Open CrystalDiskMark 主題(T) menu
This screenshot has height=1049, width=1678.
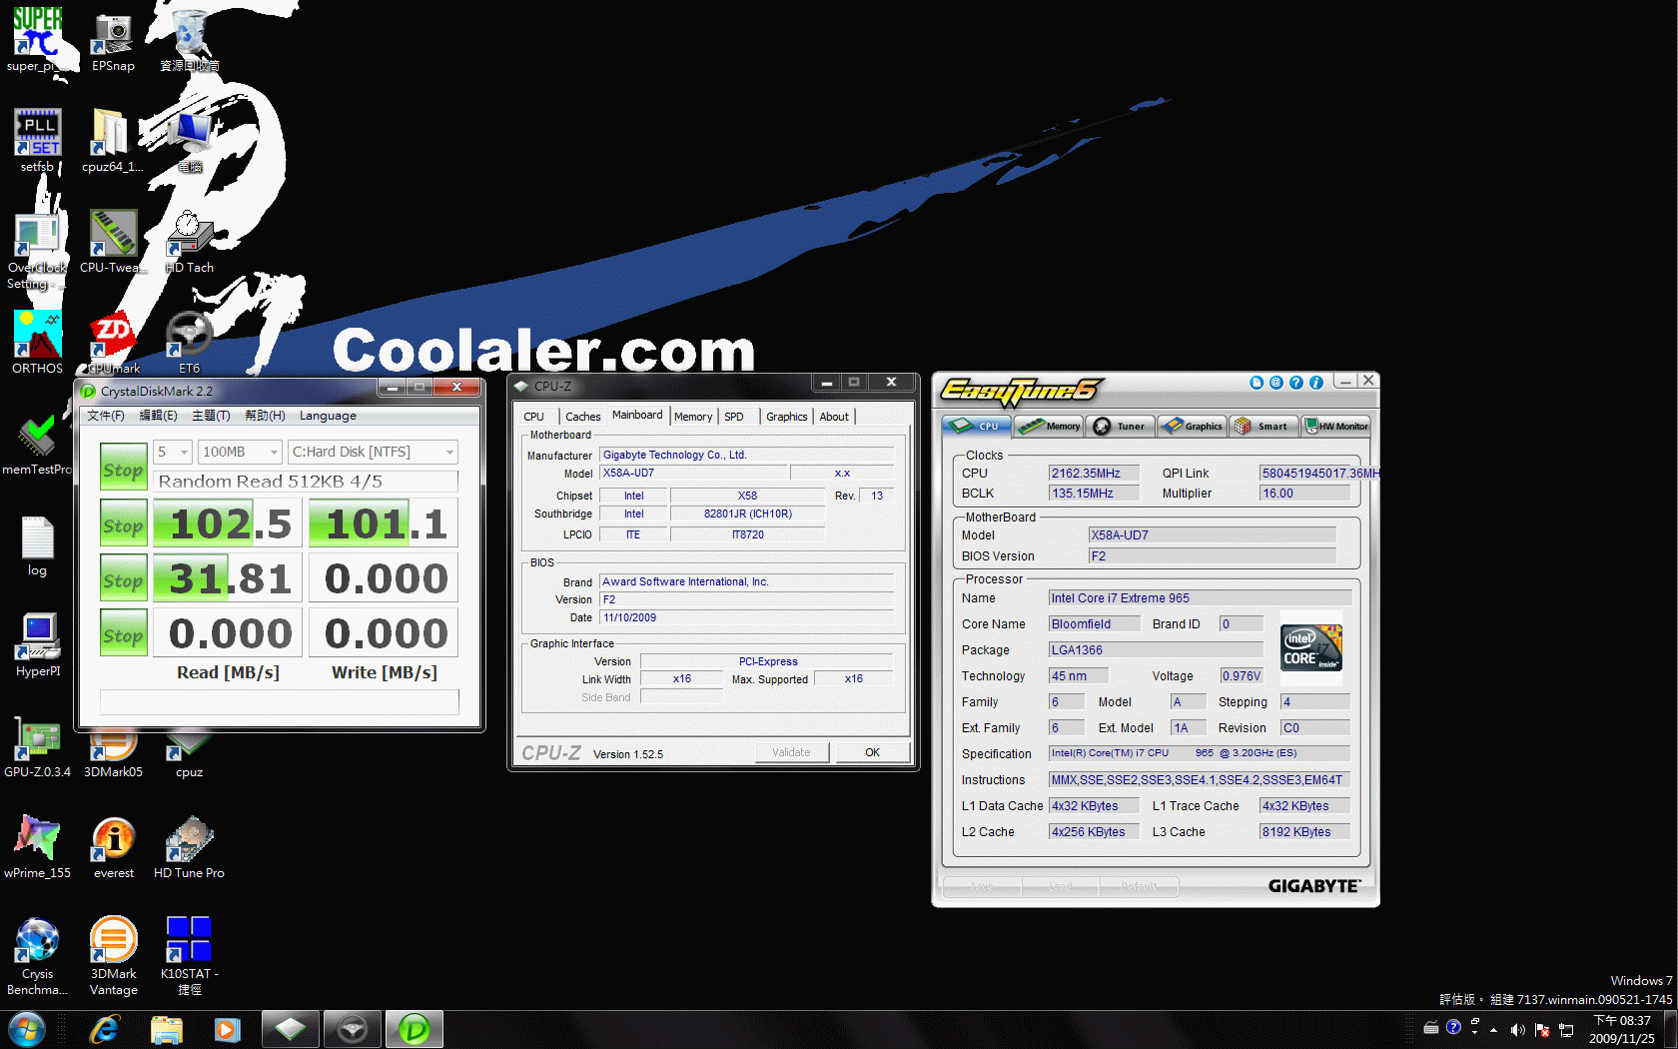click(x=211, y=416)
